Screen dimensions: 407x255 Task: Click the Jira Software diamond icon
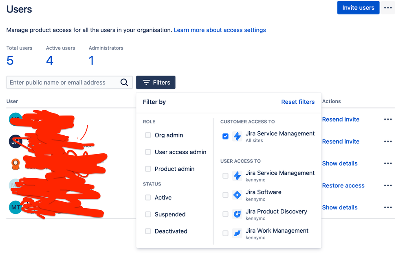tap(237, 195)
